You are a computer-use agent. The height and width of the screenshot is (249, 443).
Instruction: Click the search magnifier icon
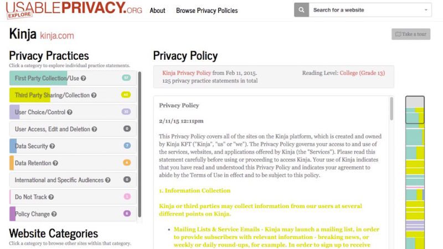(x=301, y=10)
